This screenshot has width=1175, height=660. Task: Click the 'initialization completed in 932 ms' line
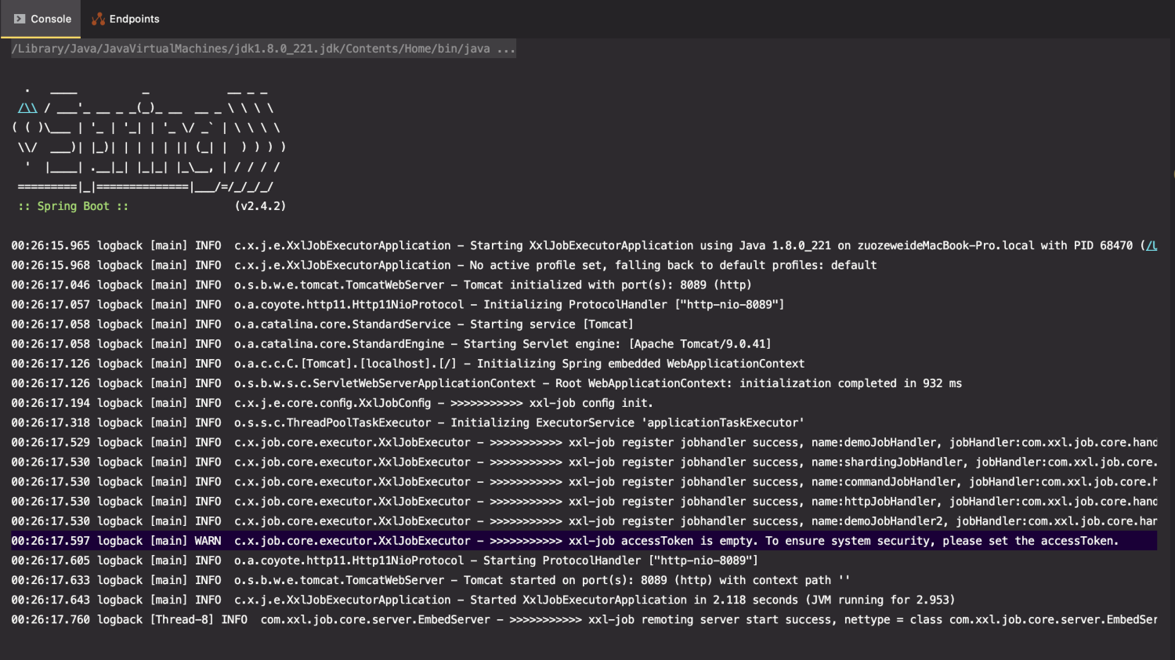pos(486,383)
